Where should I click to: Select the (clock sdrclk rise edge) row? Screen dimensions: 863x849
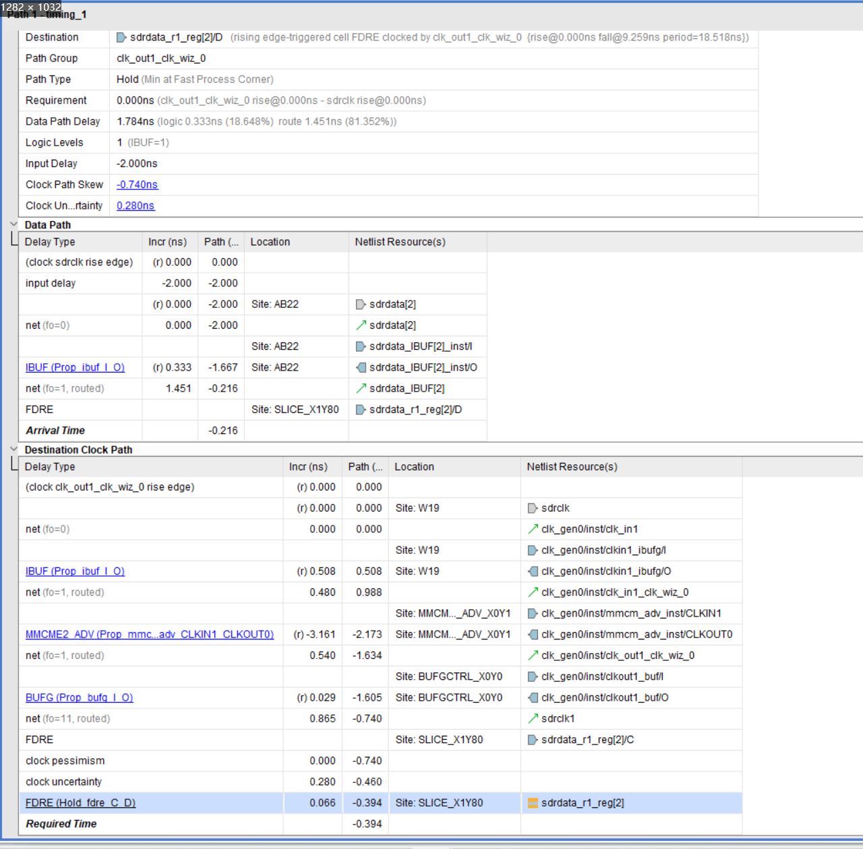point(253,262)
